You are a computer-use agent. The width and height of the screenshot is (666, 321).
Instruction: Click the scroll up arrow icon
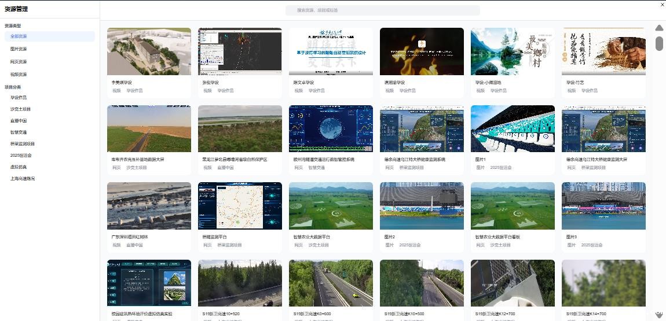[659, 28]
